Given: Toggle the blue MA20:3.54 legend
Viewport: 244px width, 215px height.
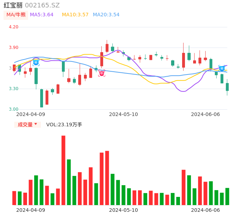Looking at the screenshot, I should point(106,15).
